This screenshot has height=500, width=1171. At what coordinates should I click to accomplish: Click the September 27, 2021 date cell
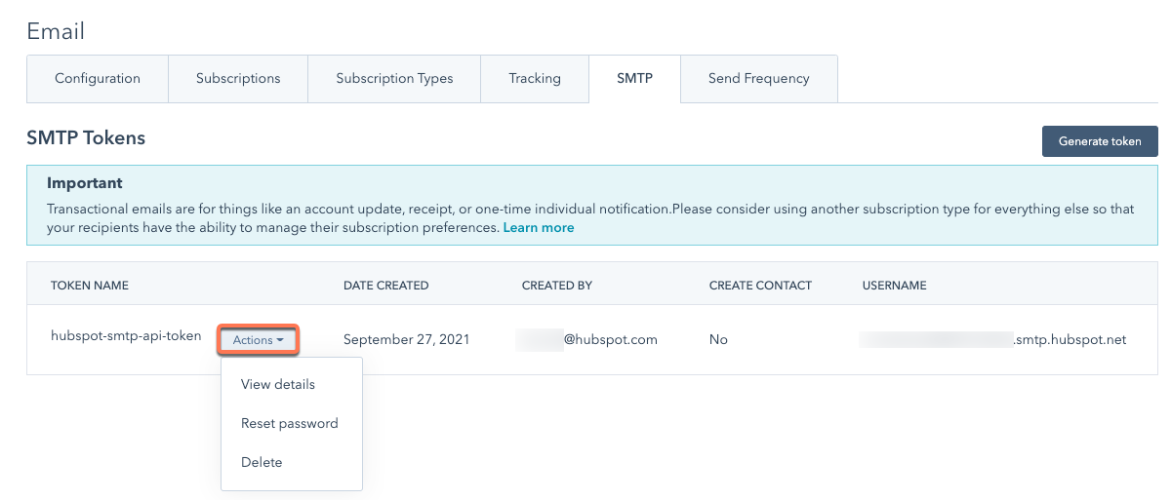[x=407, y=340]
